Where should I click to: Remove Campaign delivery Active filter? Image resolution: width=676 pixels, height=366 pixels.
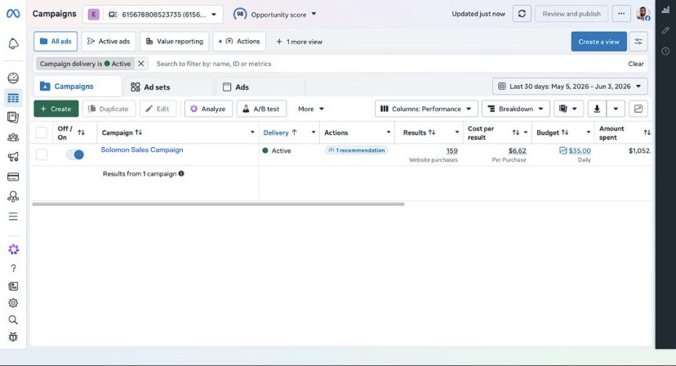(141, 64)
